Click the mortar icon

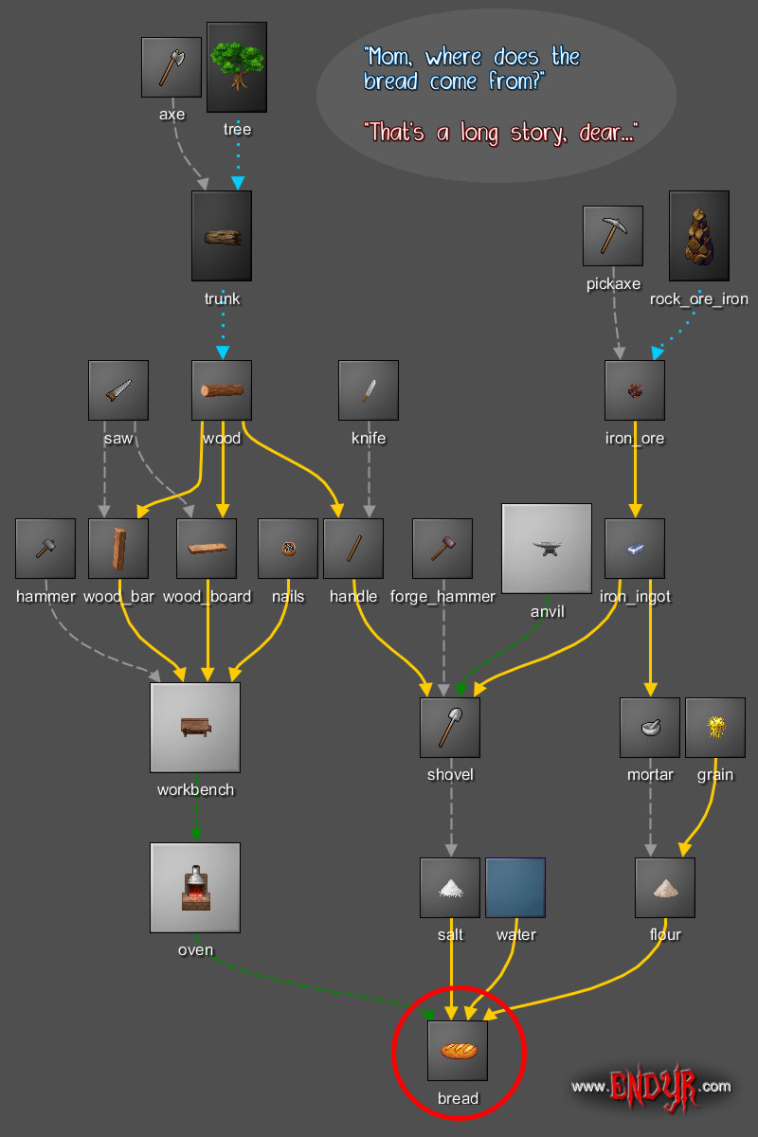click(650, 728)
